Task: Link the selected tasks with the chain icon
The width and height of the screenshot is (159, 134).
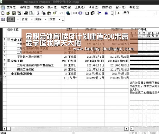Action: [75, 13]
